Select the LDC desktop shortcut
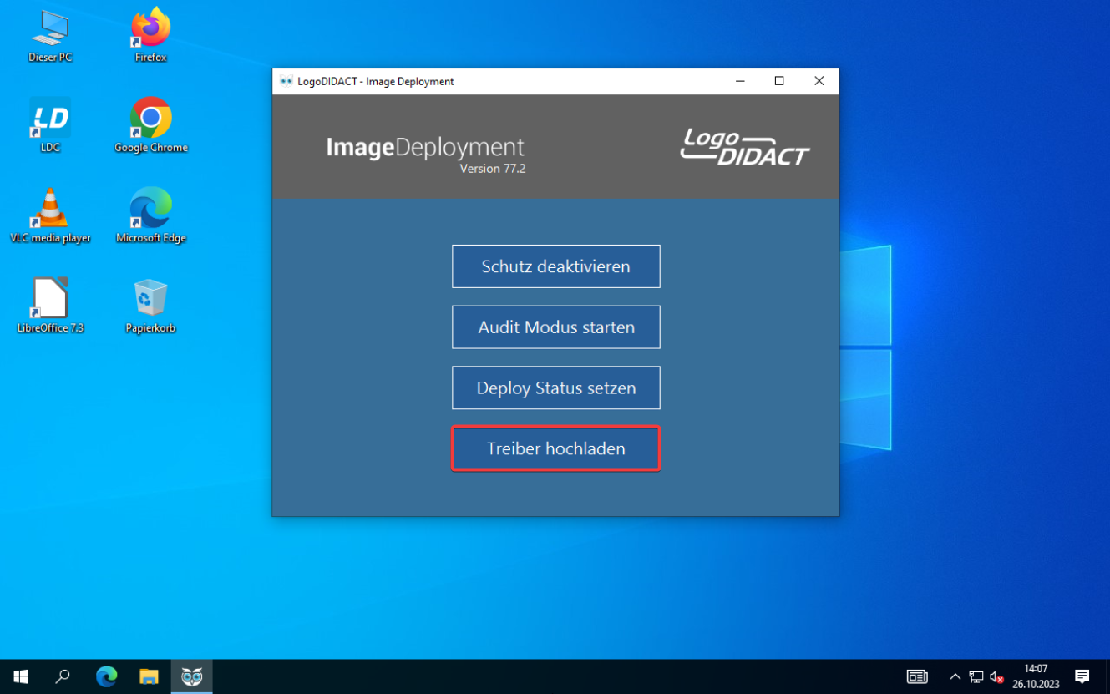The width and height of the screenshot is (1110, 694). point(50,125)
